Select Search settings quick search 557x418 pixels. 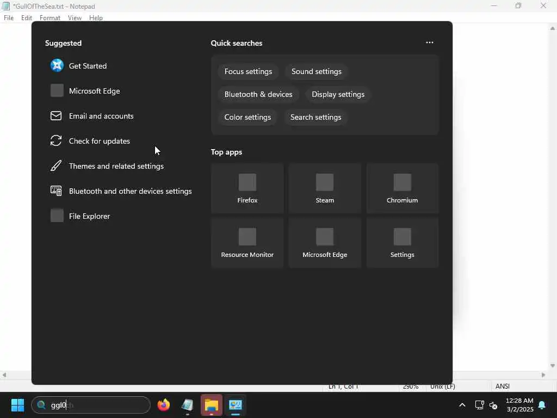316,117
